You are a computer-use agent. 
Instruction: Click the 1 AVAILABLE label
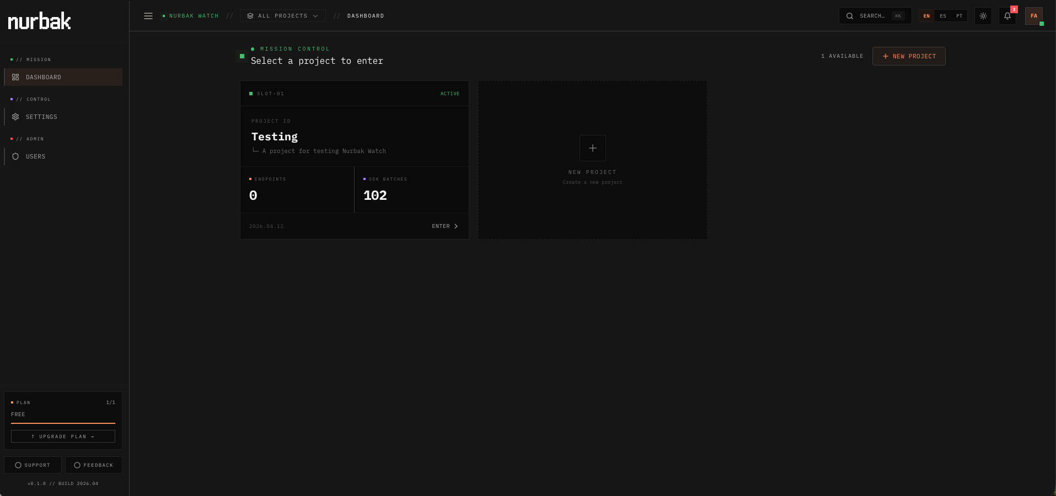(x=842, y=56)
